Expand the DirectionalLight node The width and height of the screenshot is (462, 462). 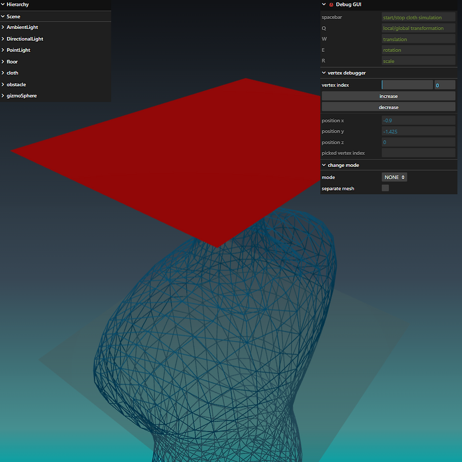[x=3, y=38]
